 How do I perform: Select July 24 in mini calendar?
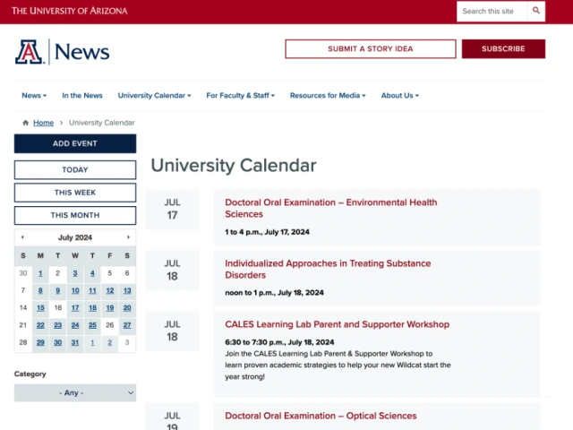coord(75,325)
